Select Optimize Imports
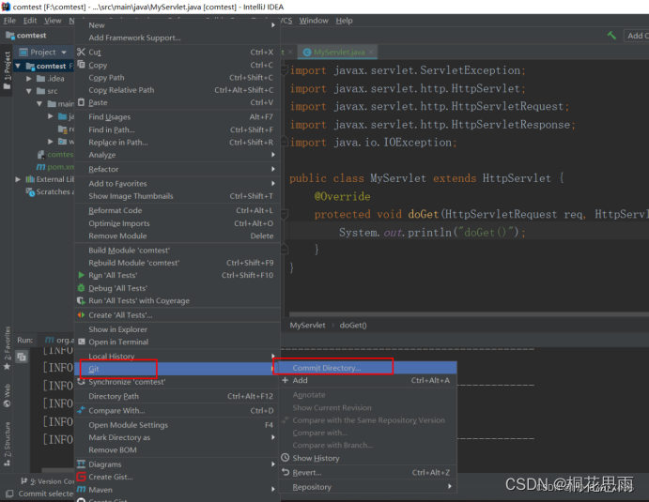The height and width of the screenshot is (502, 649). [178, 223]
